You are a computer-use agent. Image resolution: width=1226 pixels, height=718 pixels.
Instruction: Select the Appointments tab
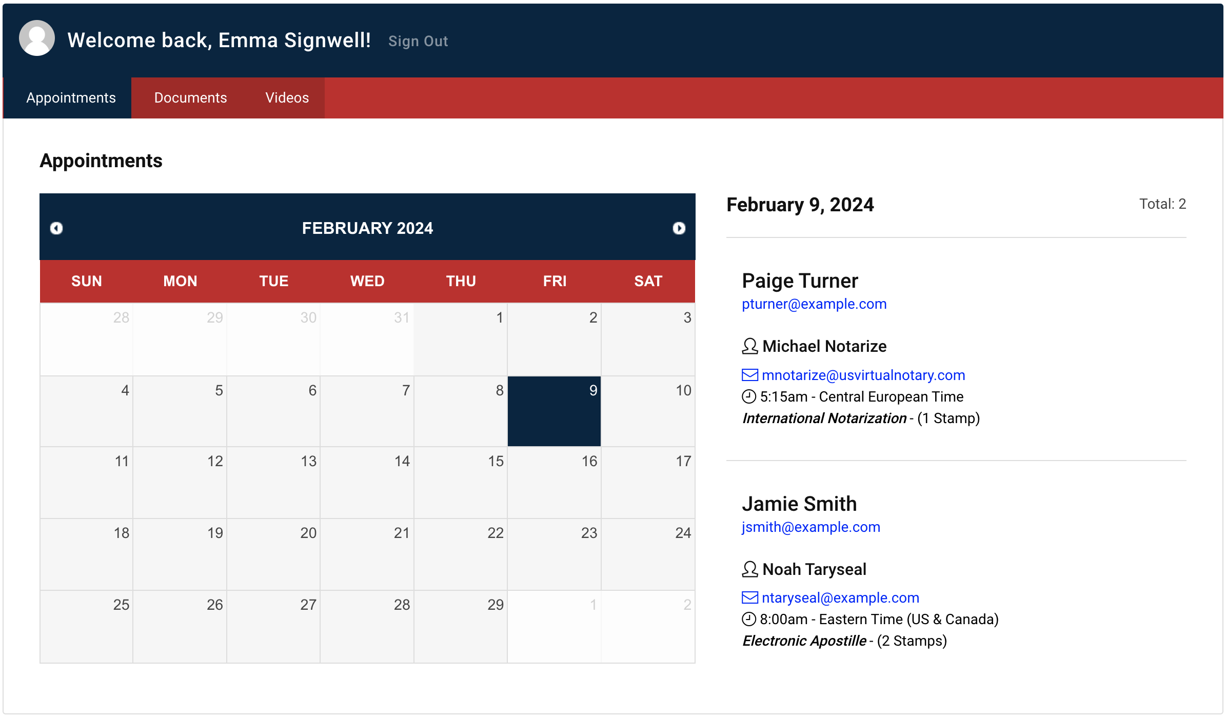(x=71, y=98)
